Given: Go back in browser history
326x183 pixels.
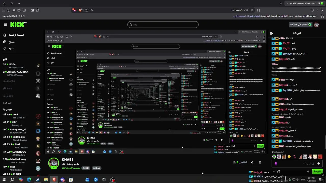Looking at the screenshot, I should pos(322,10).
